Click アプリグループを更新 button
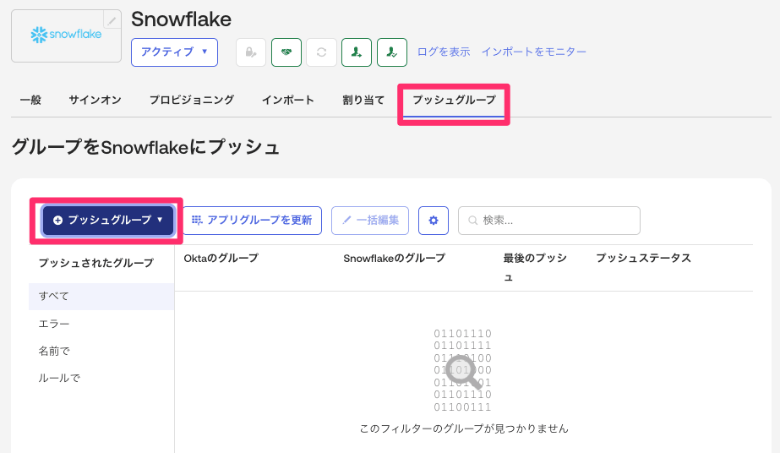 252,221
